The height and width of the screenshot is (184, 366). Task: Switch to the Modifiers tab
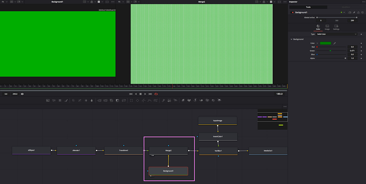pyautogui.click(x=346, y=7)
